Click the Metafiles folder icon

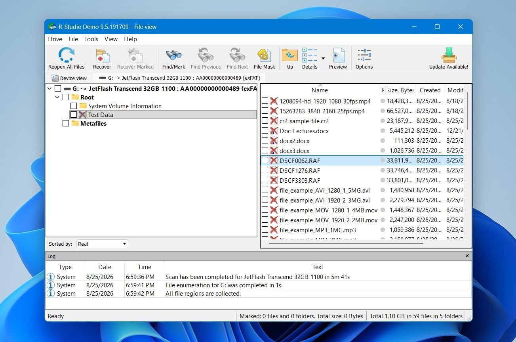coord(75,123)
